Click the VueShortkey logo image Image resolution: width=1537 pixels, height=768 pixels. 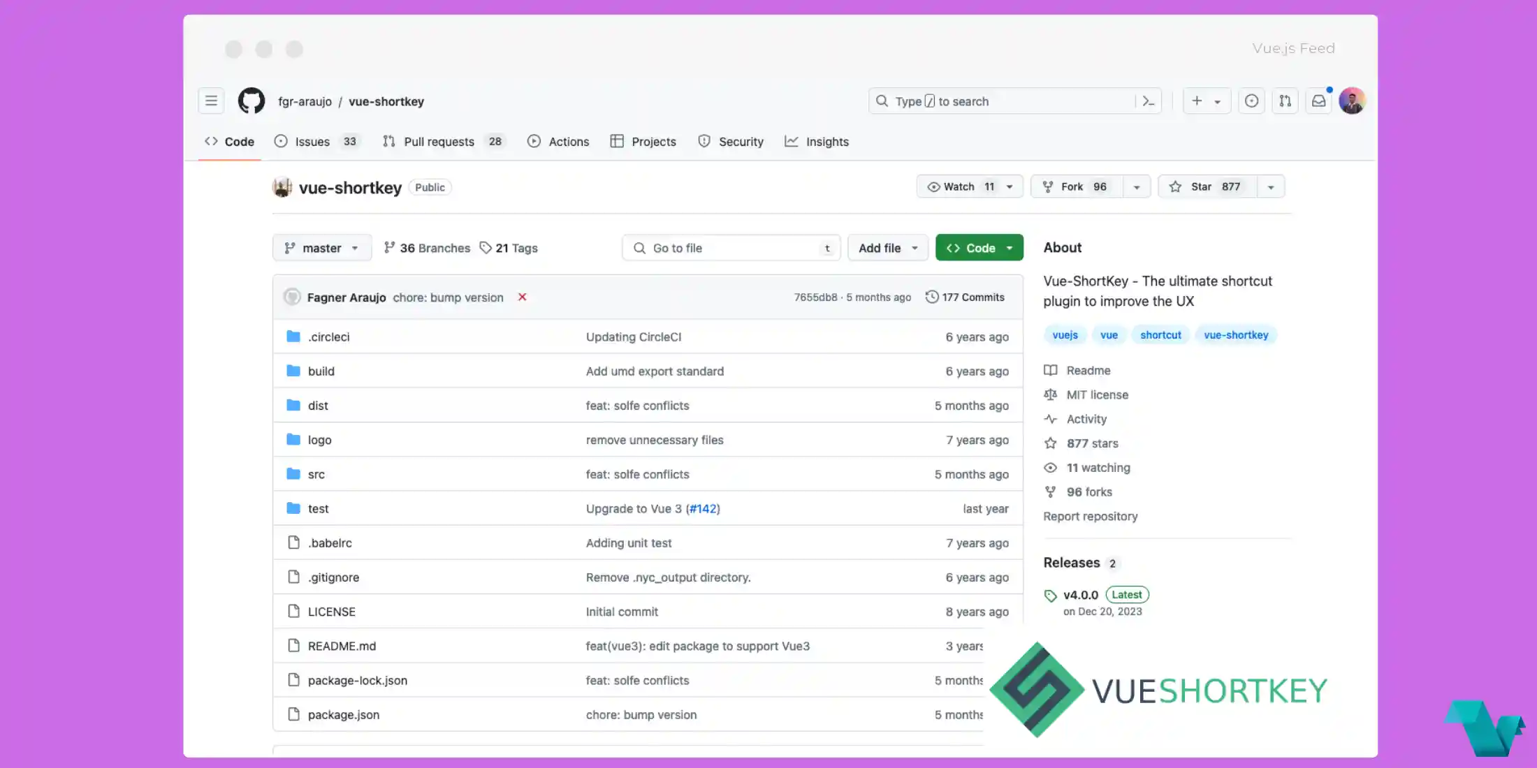click(x=1158, y=690)
